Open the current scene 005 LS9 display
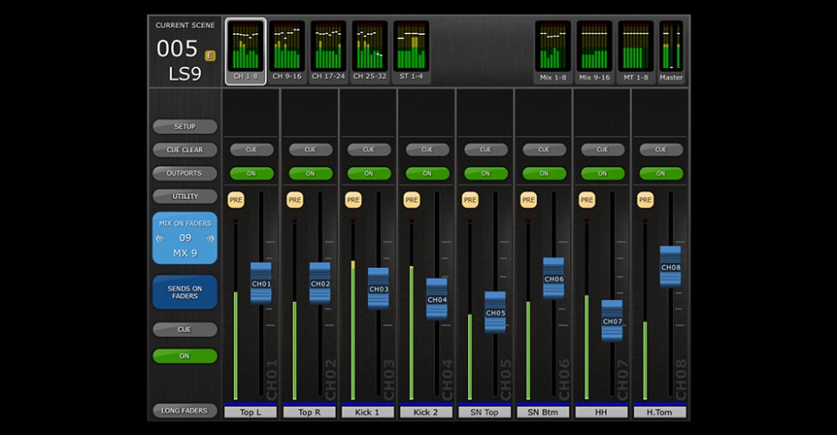Screen dimensions: 837x435 point(185,51)
